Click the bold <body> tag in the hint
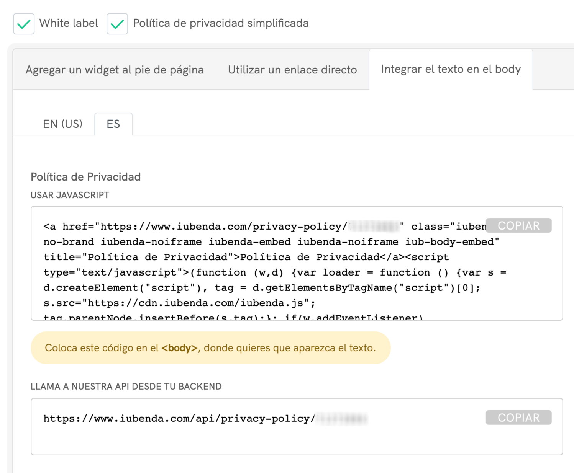574x473 pixels. tap(179, 348)
